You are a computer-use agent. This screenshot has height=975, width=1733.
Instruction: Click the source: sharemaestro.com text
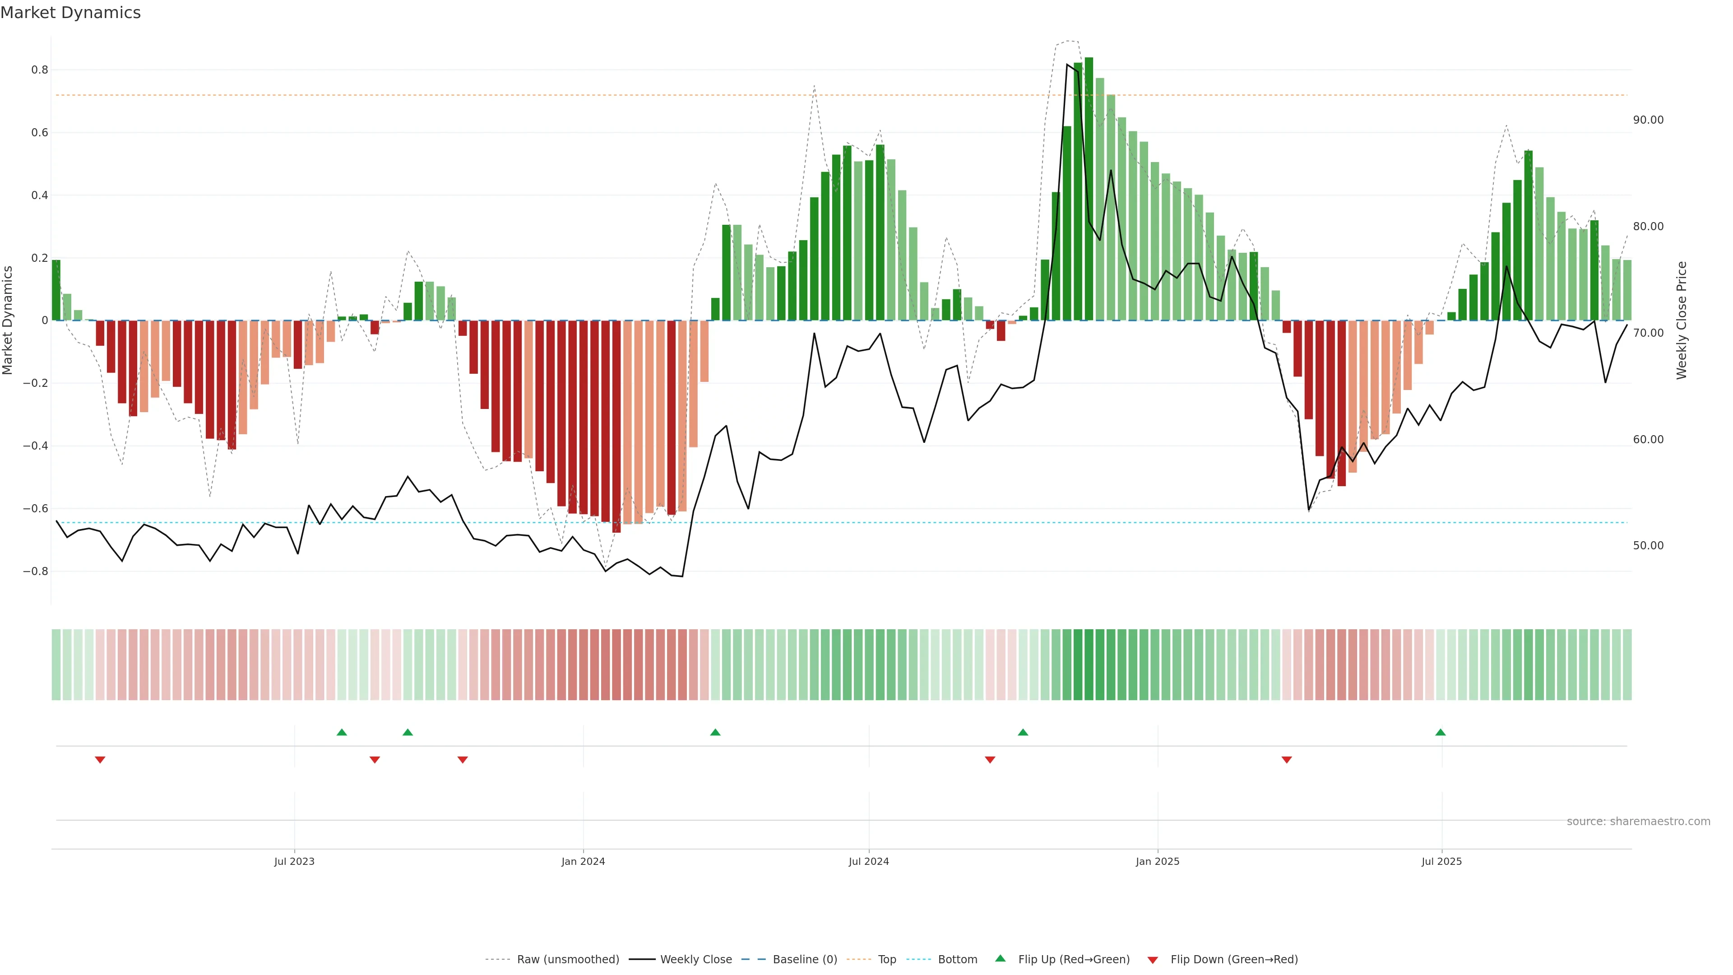[x=1638, y=821]
